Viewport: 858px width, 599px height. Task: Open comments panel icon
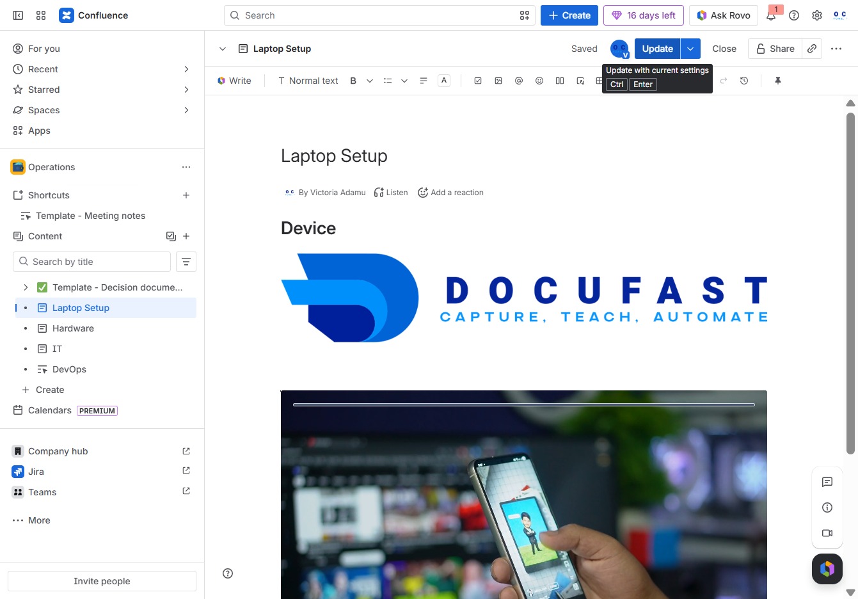827,482
